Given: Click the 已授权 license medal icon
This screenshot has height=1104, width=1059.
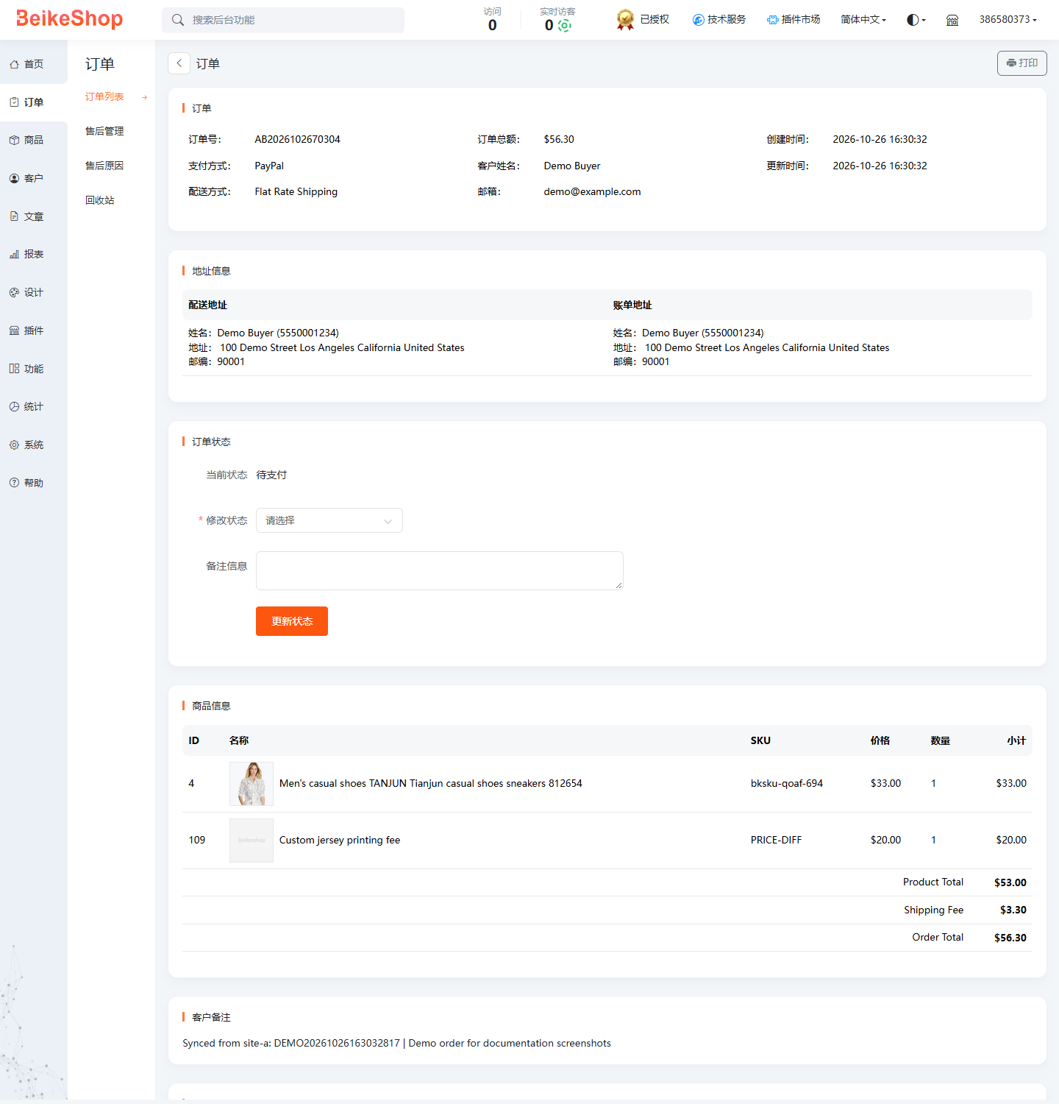Looking at the screenshot, I should pos(625,20).
